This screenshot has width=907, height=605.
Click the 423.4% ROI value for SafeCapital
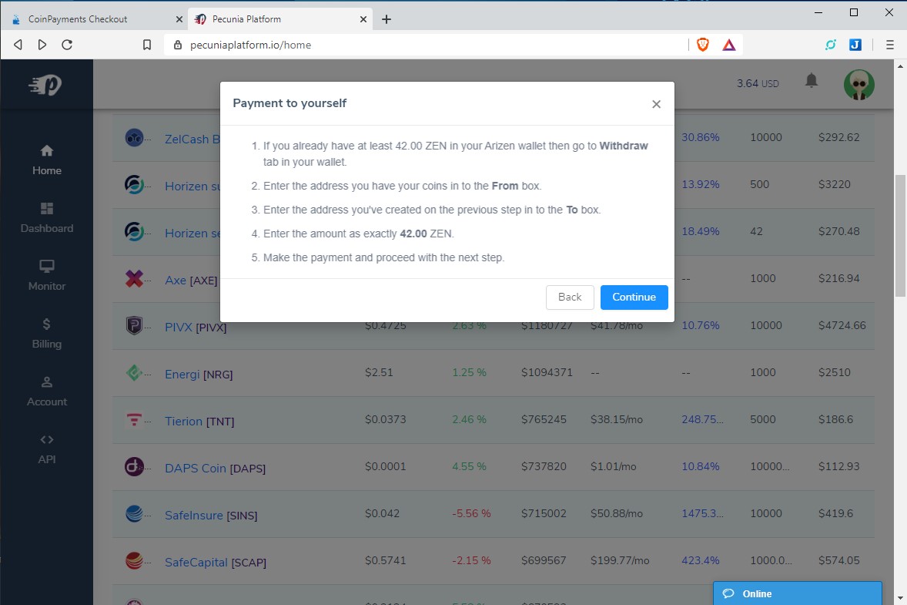click(x=701, y=560)
